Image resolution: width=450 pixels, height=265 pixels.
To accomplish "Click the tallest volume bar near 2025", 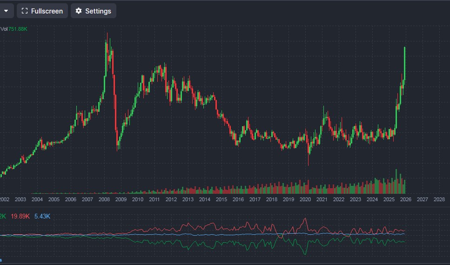I will click(x=396, y=181).
